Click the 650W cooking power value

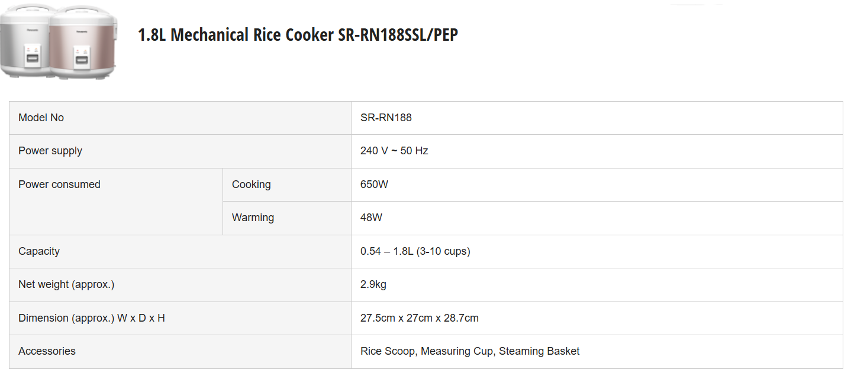pos(374,184)
